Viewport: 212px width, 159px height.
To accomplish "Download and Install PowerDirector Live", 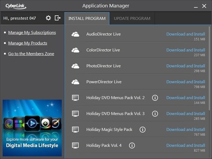I will [x=186, y=82].
